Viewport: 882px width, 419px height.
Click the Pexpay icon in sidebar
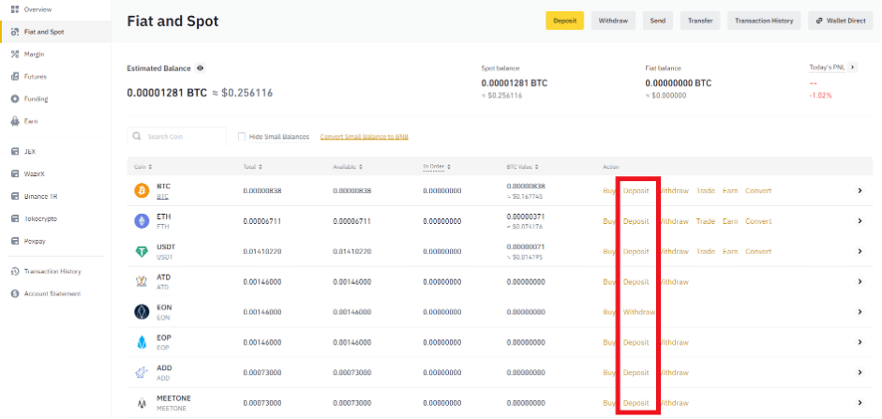[x=15, y=241]
